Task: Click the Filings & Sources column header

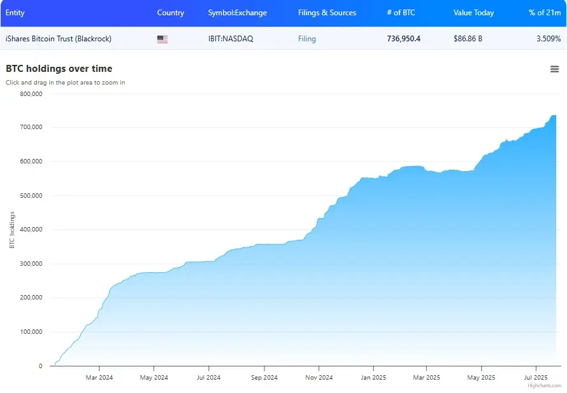Action: click(x=327, y=13)
